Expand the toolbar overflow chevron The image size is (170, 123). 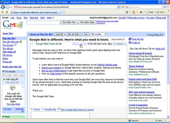168,11
